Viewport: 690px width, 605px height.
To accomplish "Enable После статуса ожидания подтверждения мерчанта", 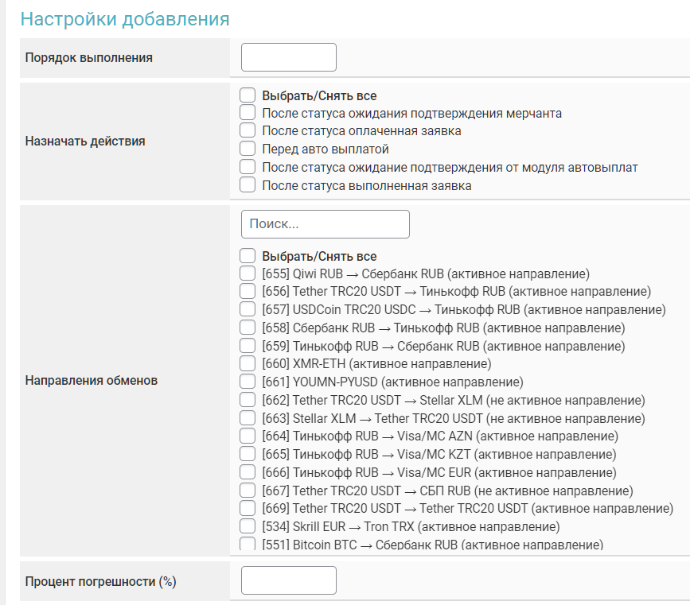I will point(248,113).
